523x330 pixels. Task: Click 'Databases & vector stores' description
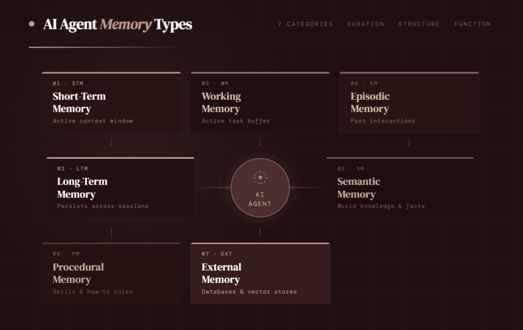[249, 292]
